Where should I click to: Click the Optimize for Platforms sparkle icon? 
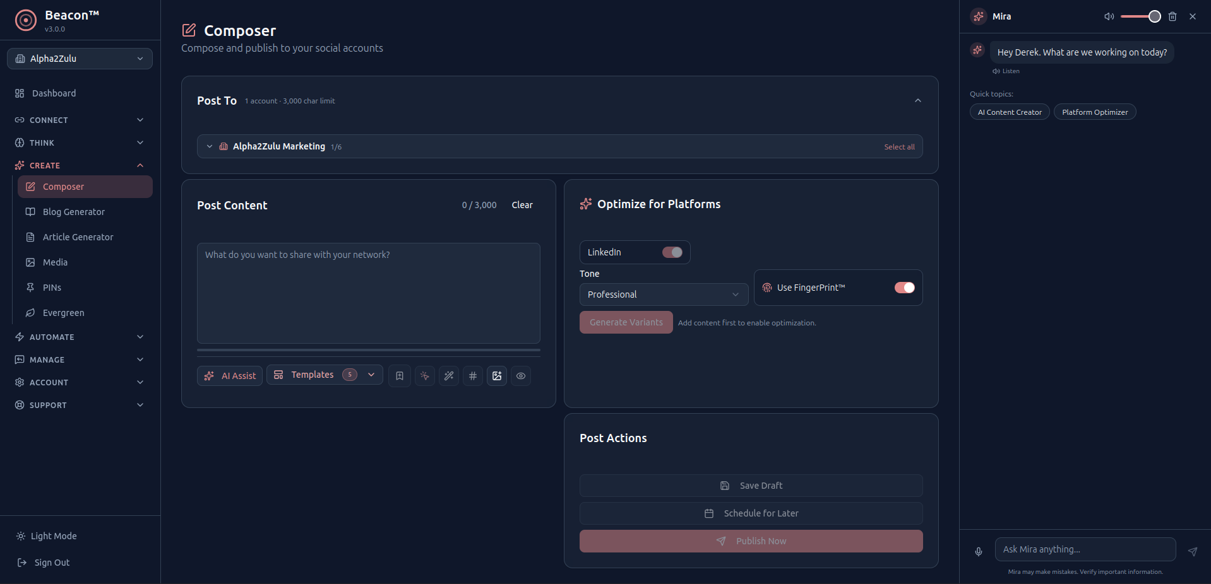coord(586,204)
